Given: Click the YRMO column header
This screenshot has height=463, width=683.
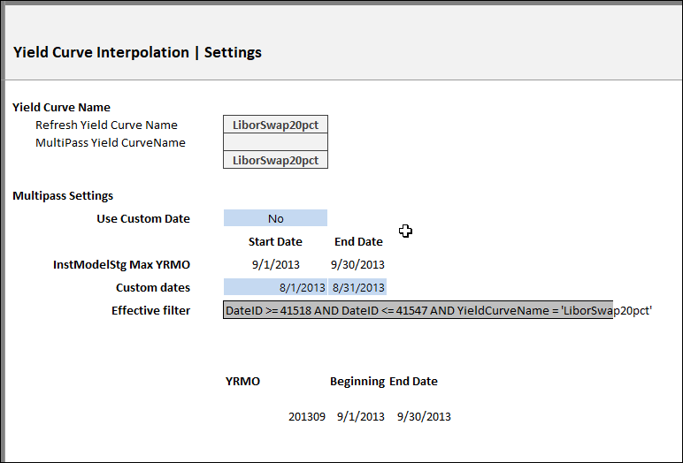Looking at the screenshot, I should pyautogui.click(x=242, y=381).
